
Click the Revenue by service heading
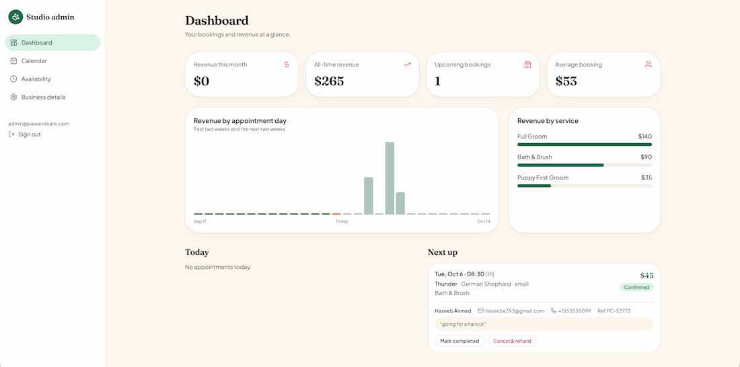coord(548,121)
